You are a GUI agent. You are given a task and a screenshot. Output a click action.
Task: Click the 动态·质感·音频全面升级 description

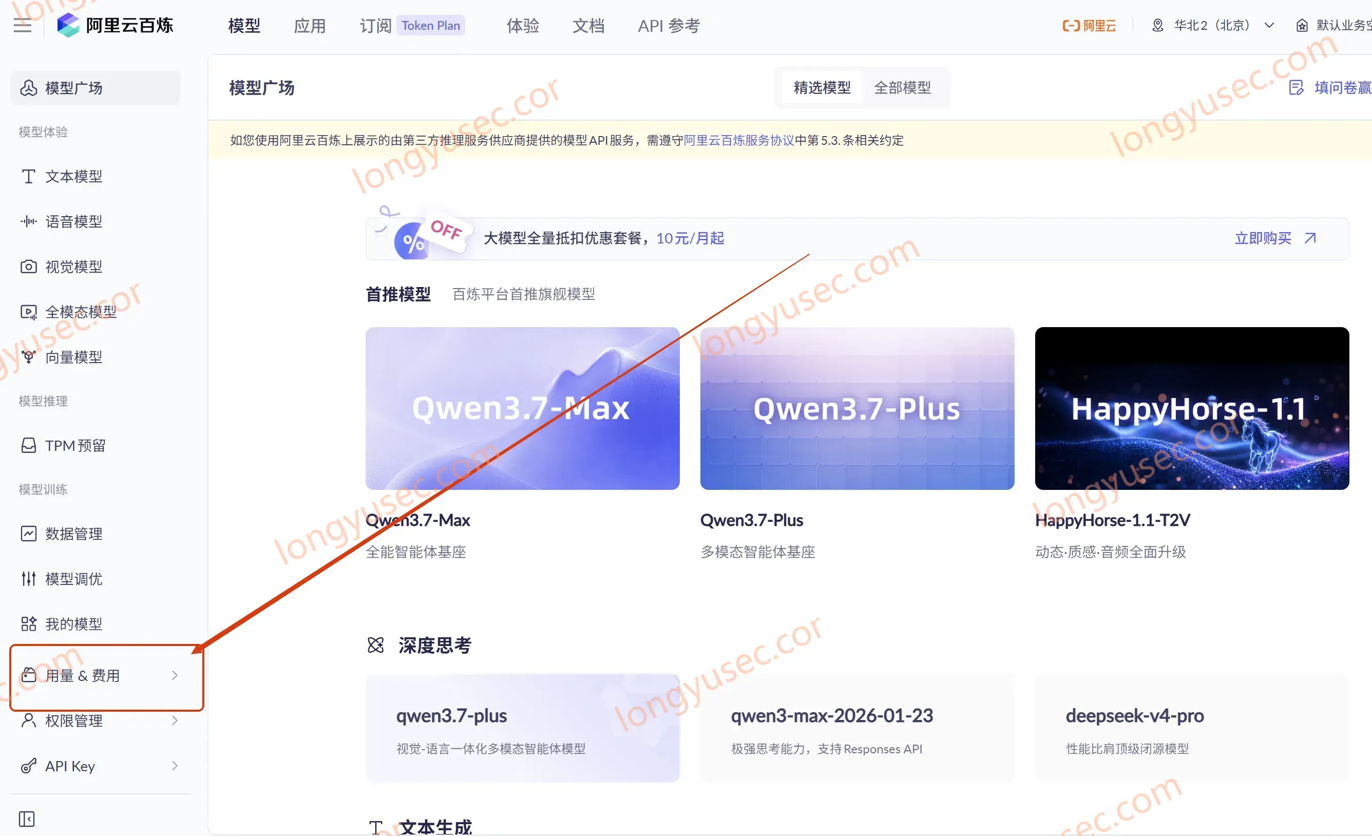(1111, 552)
